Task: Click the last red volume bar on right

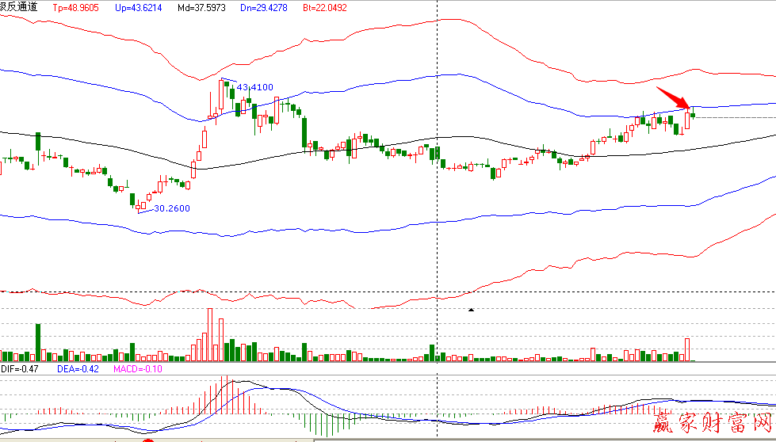Action: (687, 349)
